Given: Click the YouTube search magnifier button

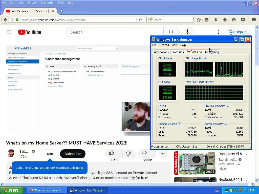Looking at the screenshot, I should (171, 32).
